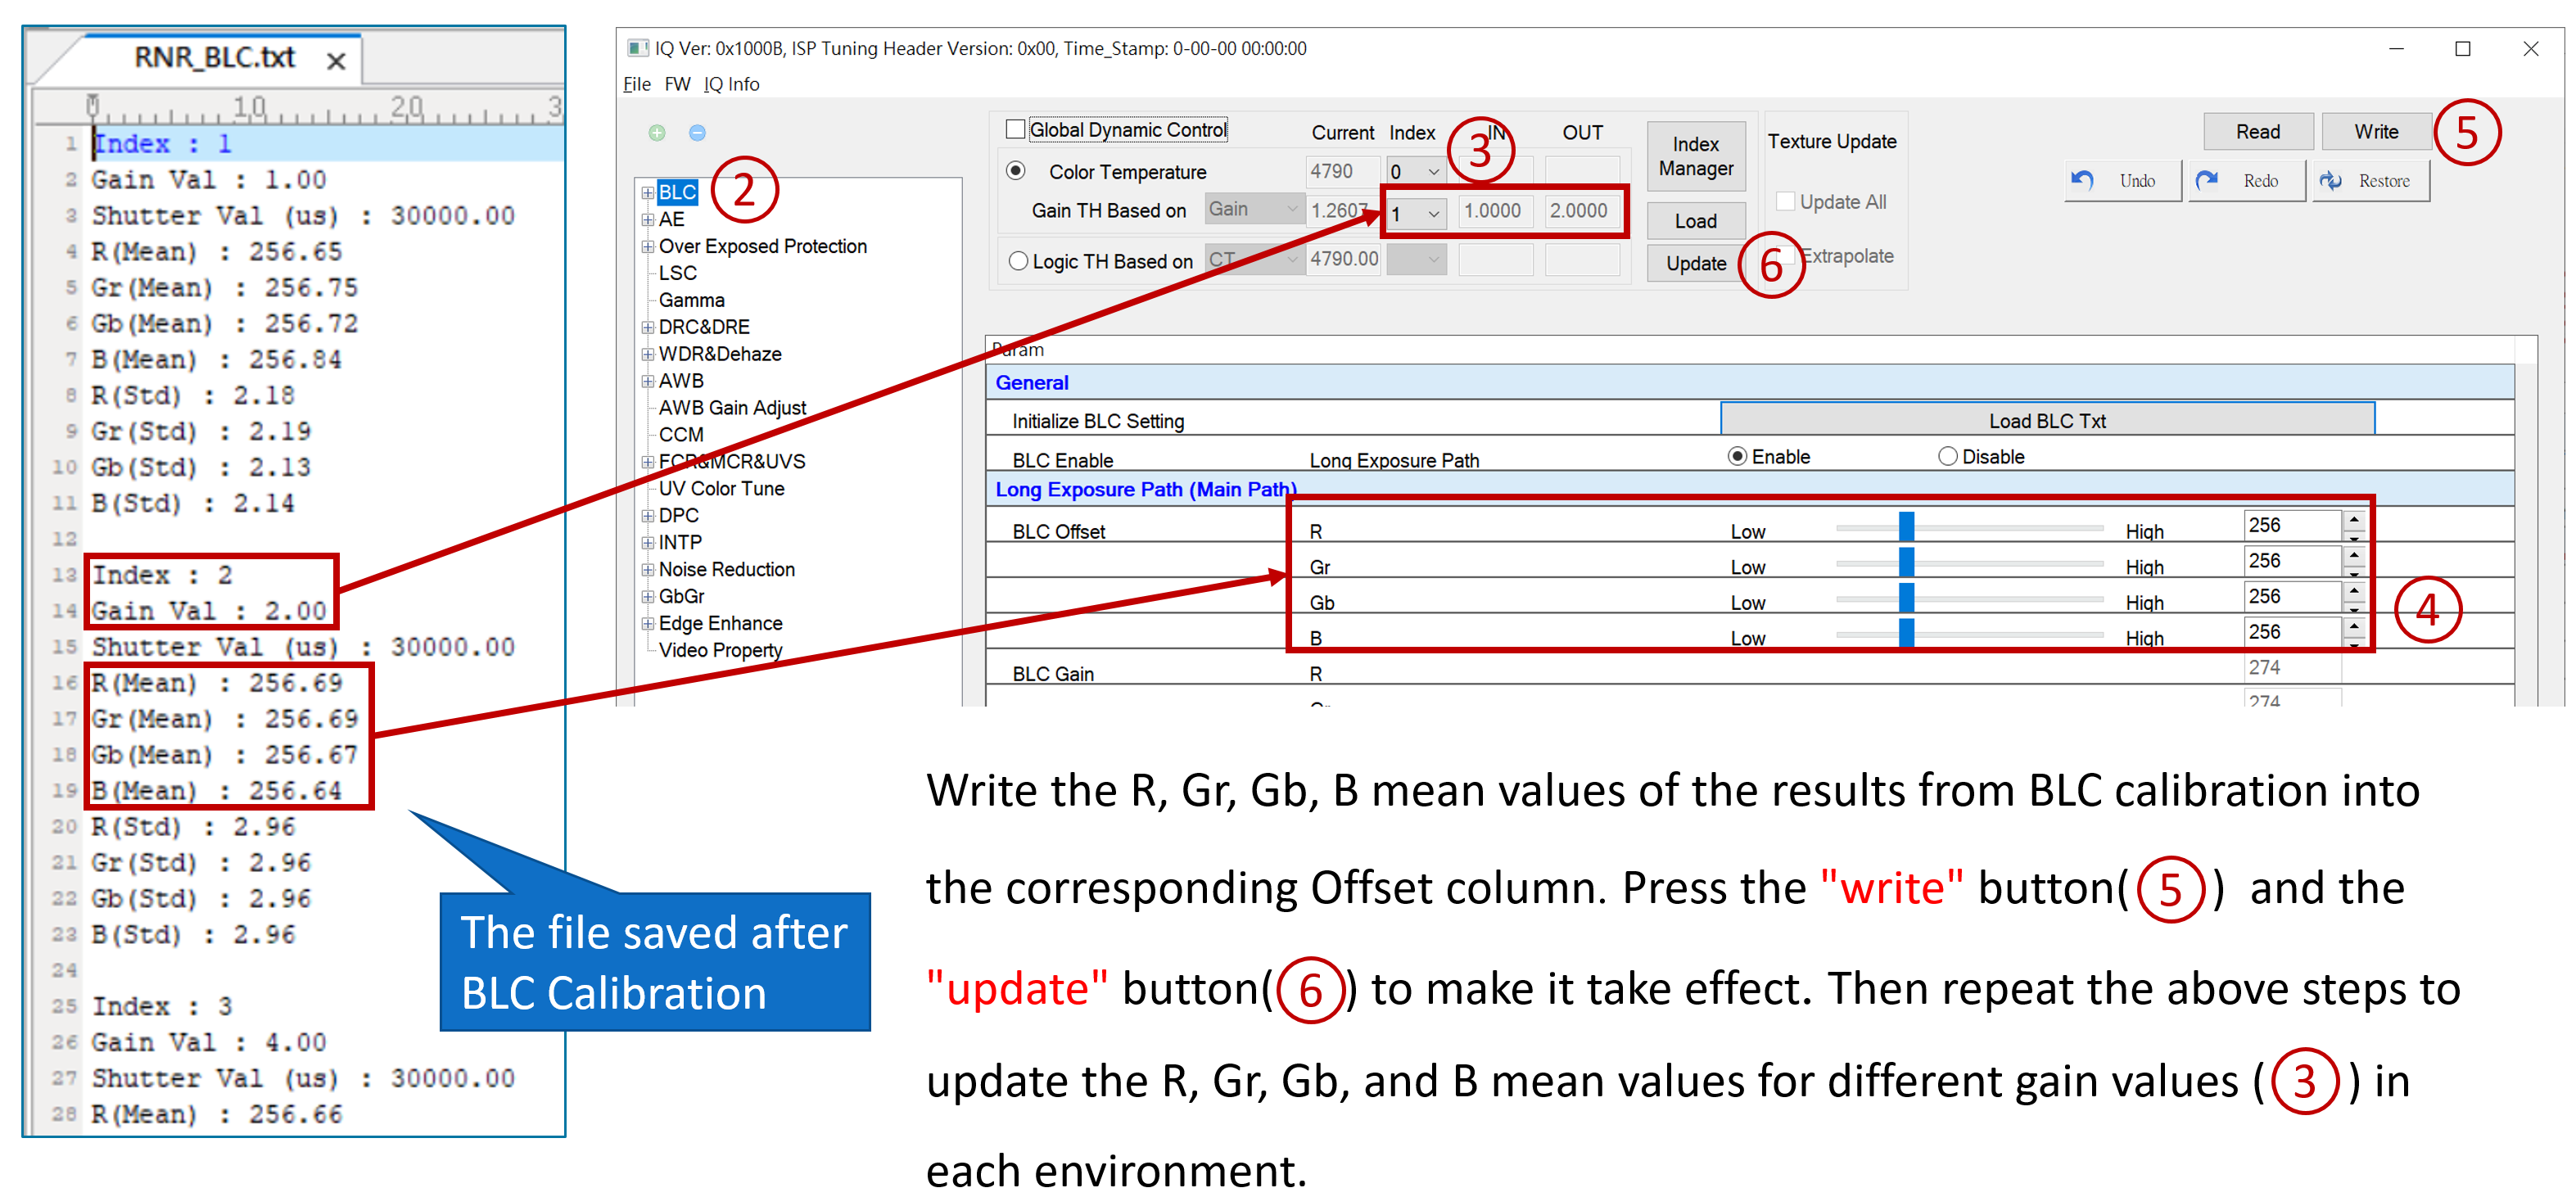Open the Gain TH index dropdown
The image size is (2576, 1197).
click(x=1433, y=213)
